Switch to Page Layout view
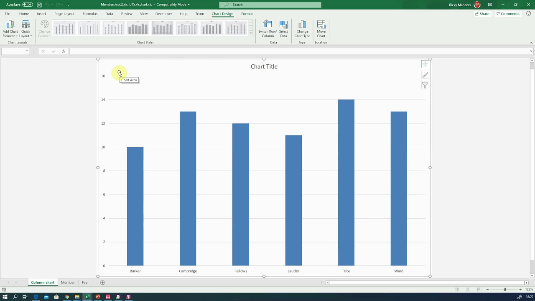 pos(468,289)
